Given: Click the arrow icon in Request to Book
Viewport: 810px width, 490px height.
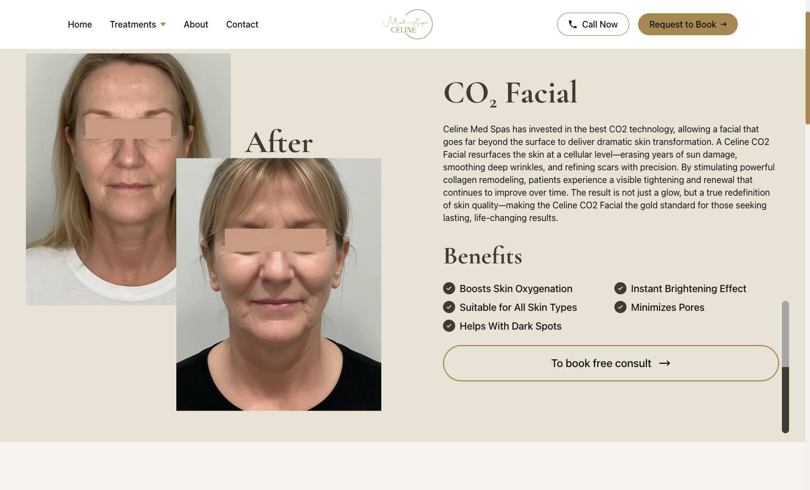Looking at the screenshot, I should tap(723, 24).
